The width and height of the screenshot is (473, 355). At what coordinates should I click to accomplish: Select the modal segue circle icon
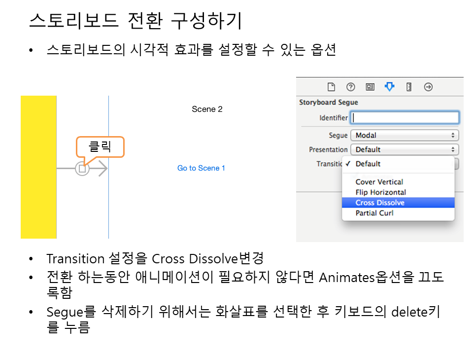pos(82,169)
